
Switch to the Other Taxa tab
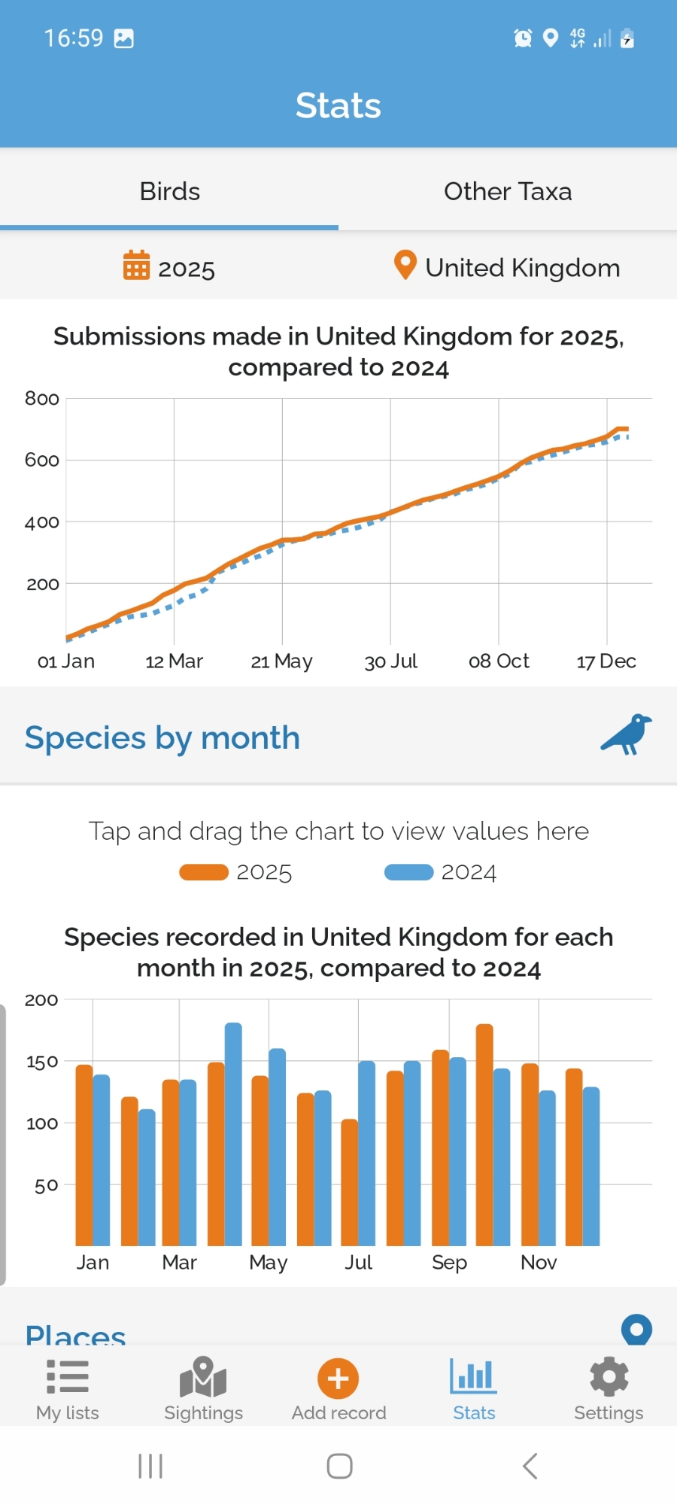pos(508,191)
